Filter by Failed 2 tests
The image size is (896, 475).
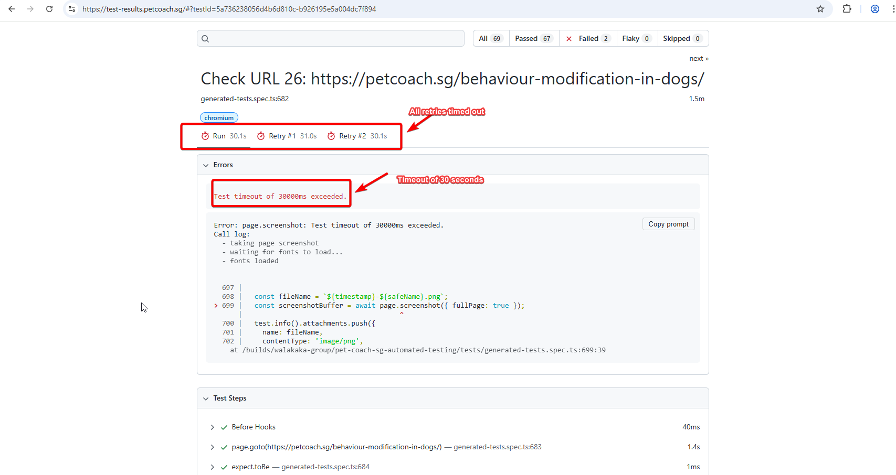(x=588, y=39)
